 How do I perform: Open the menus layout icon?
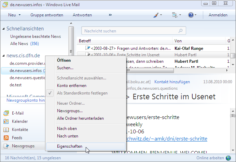tap(175, 15)
